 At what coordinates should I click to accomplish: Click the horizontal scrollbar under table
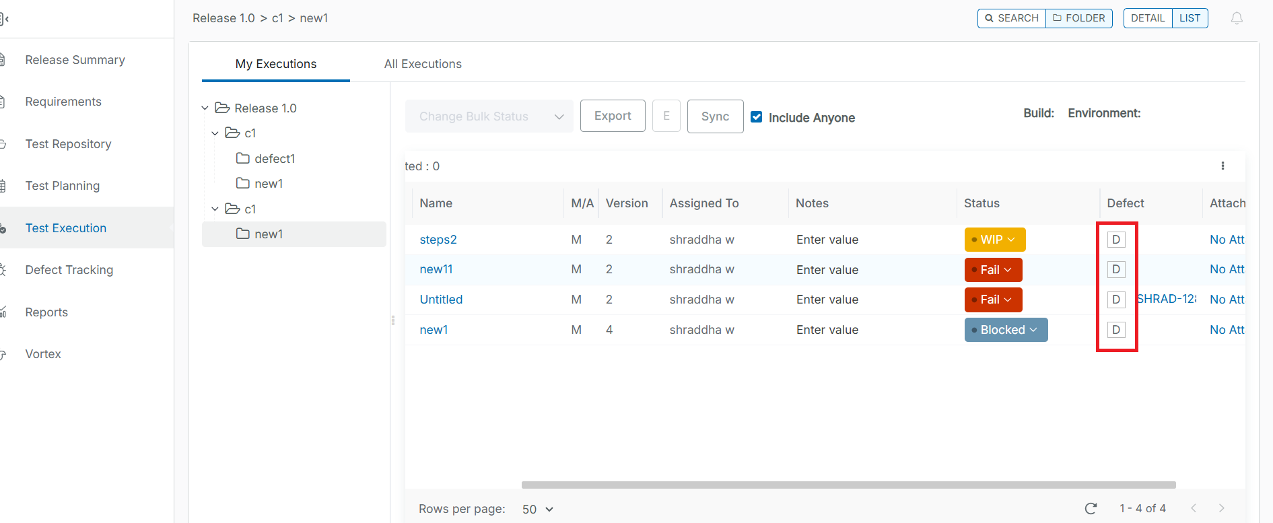click(x=848, y=485)
